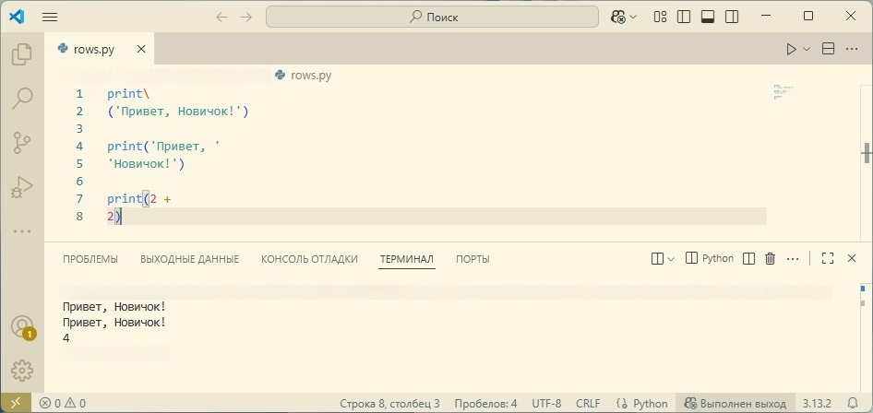The image size is (873, 413).
Task: Open terminal panel More Actions menu
Action: 793,258
